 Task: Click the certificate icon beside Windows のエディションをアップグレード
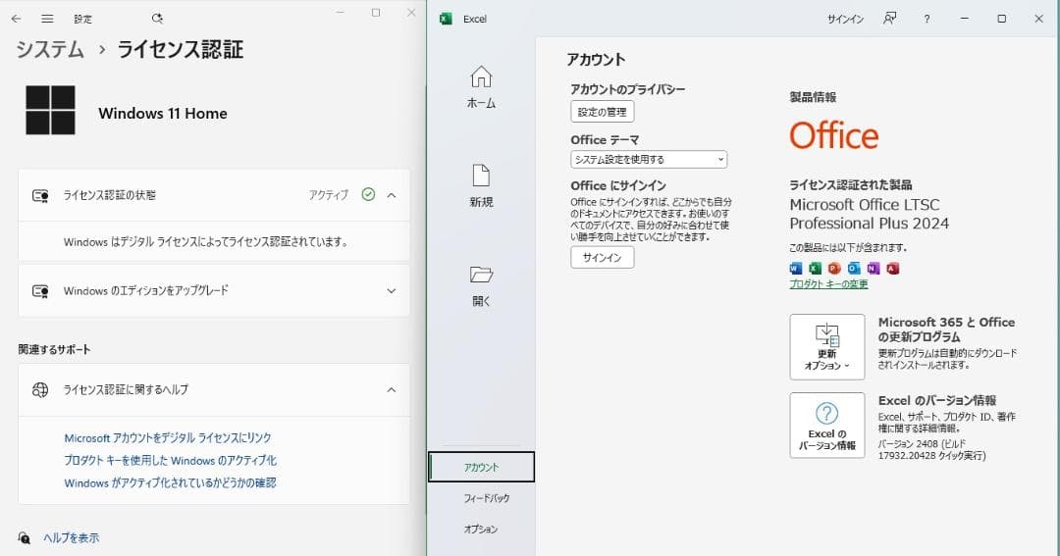[40, 291]
